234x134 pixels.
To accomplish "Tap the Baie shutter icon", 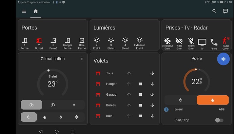I will tap(98, 116).
